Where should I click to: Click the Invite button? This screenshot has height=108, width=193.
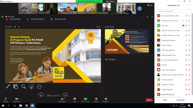tap(165, 100)
